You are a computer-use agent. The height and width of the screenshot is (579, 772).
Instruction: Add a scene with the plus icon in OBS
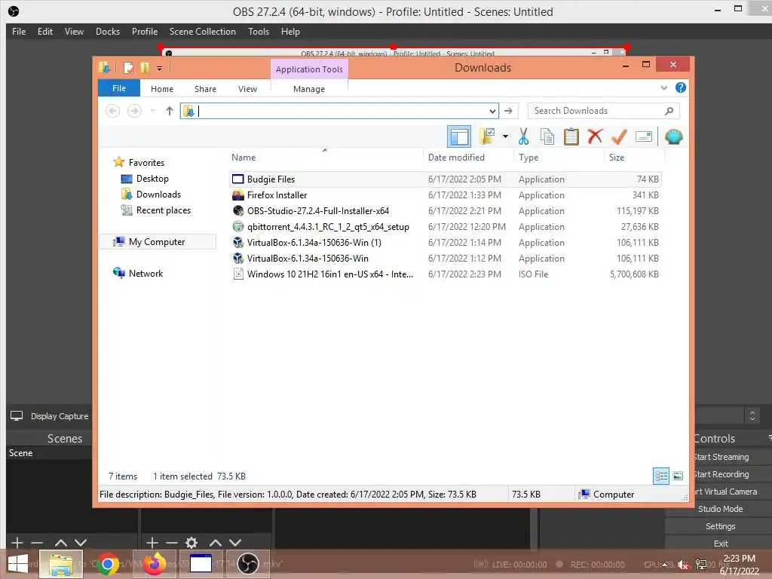[17, 543]
